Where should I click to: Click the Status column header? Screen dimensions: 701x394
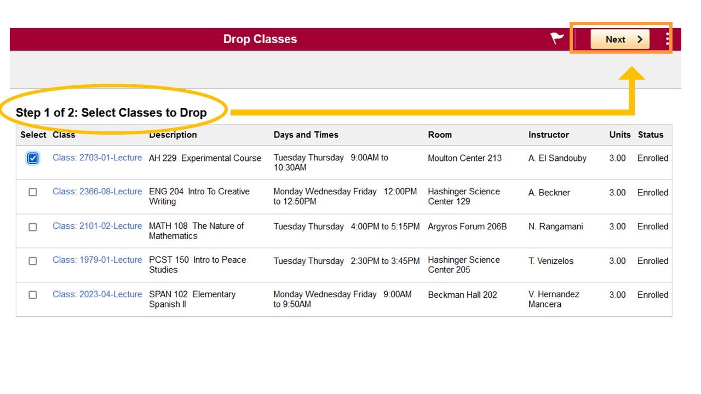651,135
